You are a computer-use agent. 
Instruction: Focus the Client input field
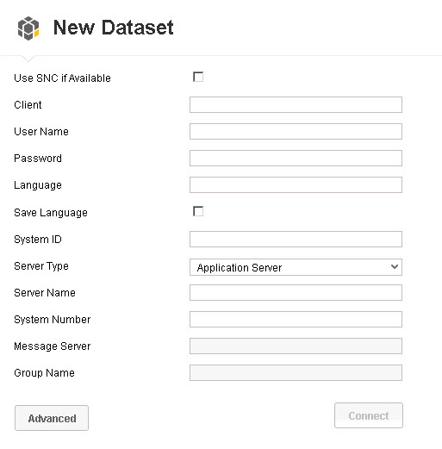tap(296, 105)
